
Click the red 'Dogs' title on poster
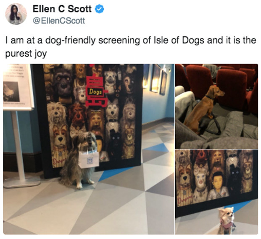point(96,91)
